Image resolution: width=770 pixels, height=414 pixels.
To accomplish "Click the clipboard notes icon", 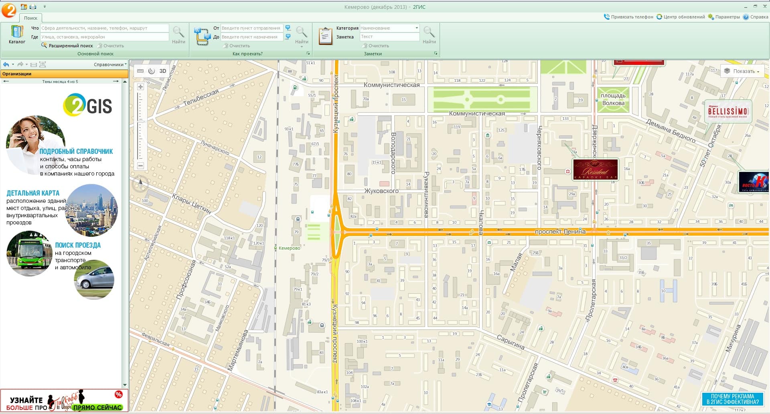I will tap(325, 36).
